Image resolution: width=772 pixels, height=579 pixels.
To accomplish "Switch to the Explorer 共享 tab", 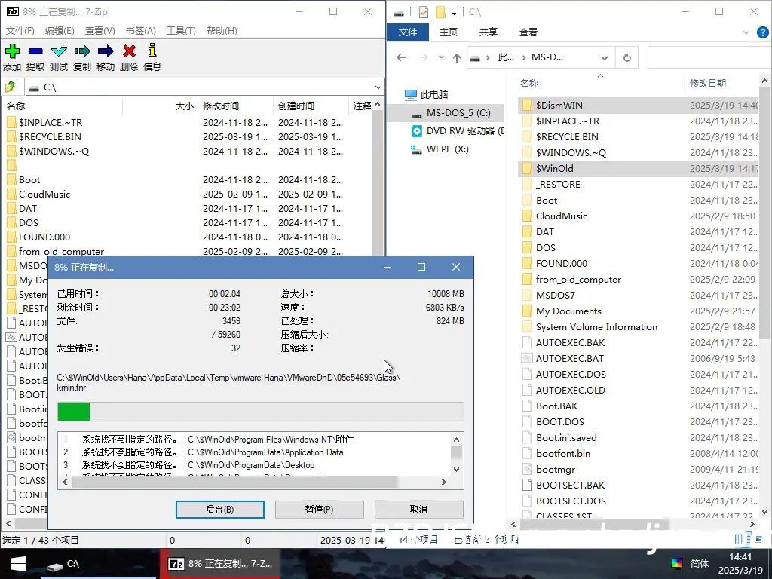I will [x=488, y=32].
